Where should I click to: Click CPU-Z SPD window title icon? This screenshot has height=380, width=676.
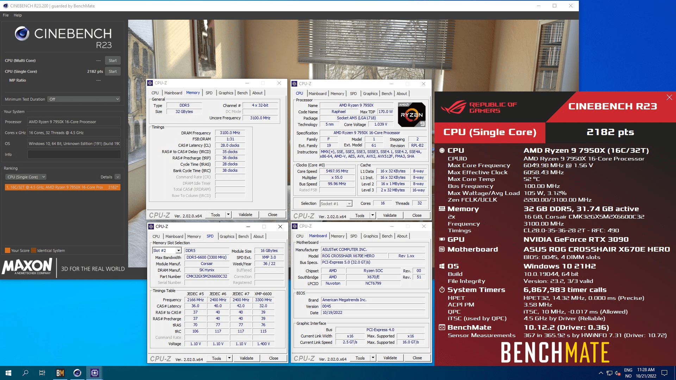151,227
